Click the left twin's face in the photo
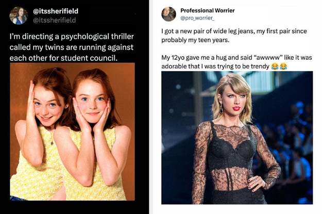This screenshot has width=322, height=214. click(x=45, y=104)
